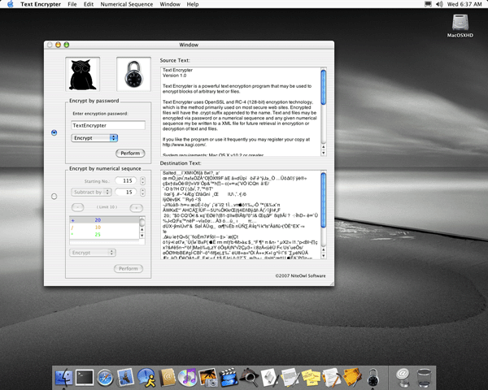The width and height of the screenshot is (488, 390).
Task: Launch TextEdit paper-and-pen dock icon
Action: [x=290, y=378]
